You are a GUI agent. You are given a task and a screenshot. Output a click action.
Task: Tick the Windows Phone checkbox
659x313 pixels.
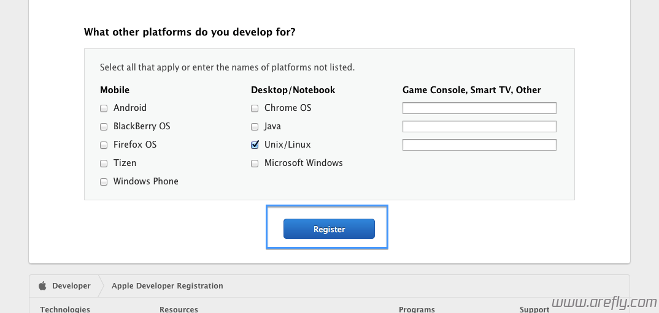point(103,182)
